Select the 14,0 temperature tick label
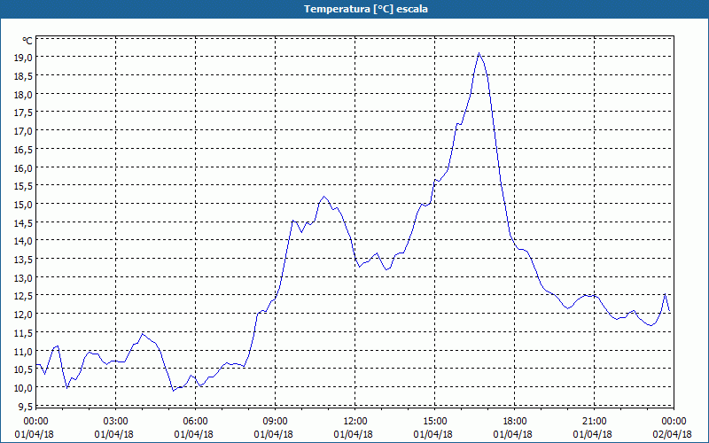Image resolution: width=709 pixels, height=443 pixels. tap(23, 241)
